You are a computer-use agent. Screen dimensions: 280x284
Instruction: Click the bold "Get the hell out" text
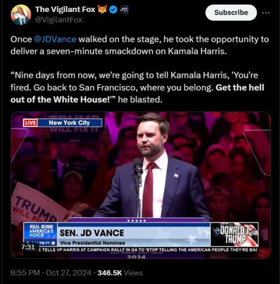(x=137, y=94)
